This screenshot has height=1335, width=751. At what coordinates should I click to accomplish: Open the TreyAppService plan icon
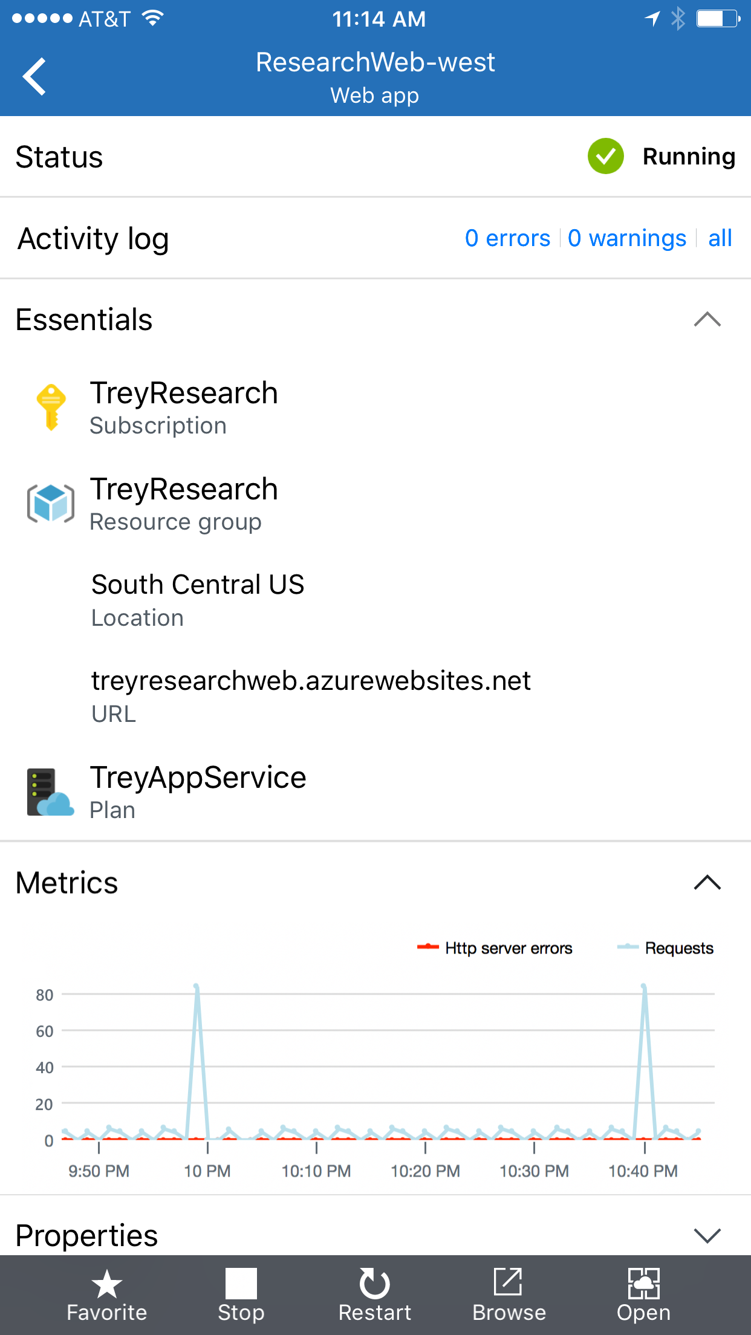[51, 792]
